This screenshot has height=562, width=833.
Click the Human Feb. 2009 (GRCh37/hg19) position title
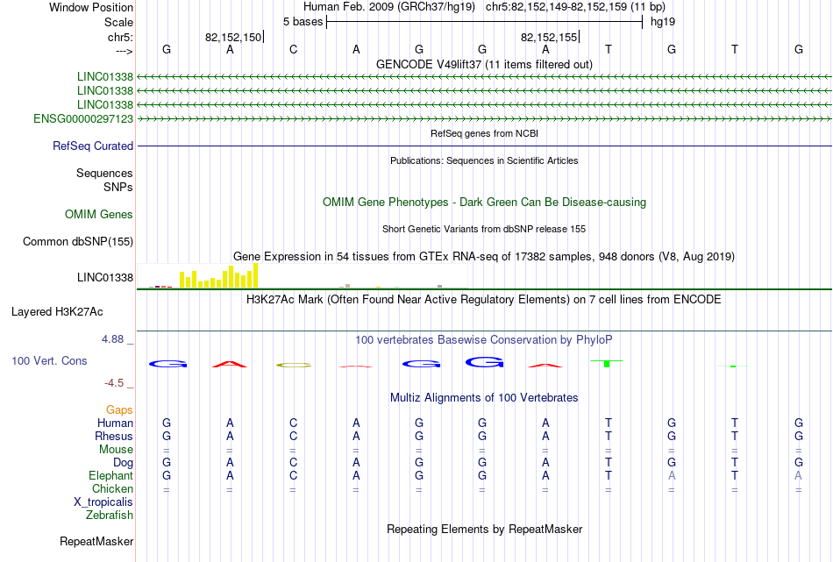pos(390,7)
